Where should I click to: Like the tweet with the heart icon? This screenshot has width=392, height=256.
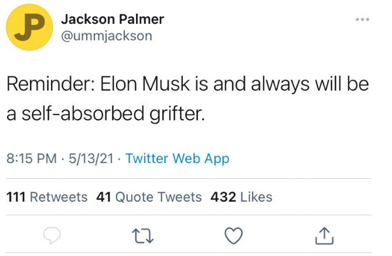[x=234, y=235]
